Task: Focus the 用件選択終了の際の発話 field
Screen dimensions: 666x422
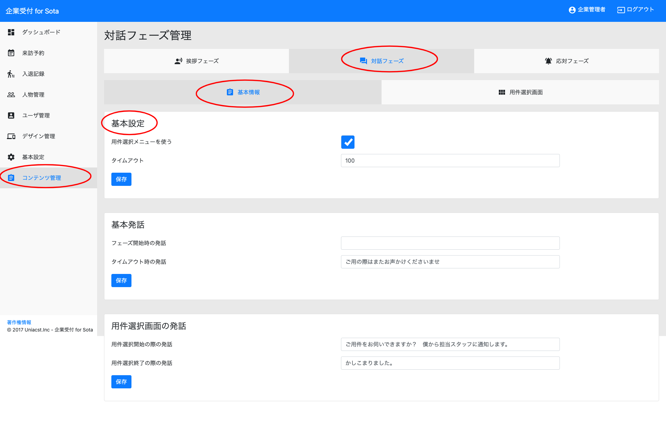Action: 450,363
